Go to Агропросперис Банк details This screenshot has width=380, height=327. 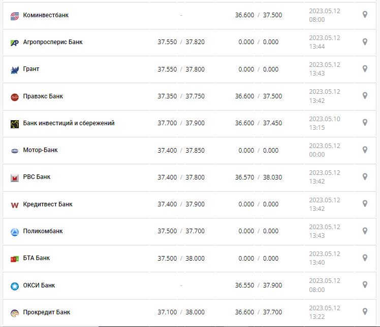click(53, 42)
